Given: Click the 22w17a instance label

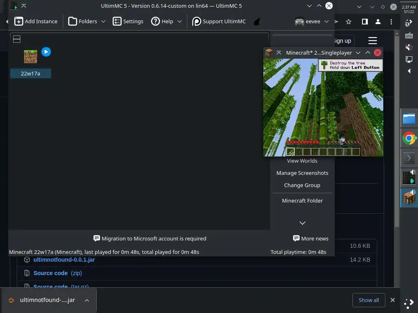Looking at the screenshot, I should (31, 73).
